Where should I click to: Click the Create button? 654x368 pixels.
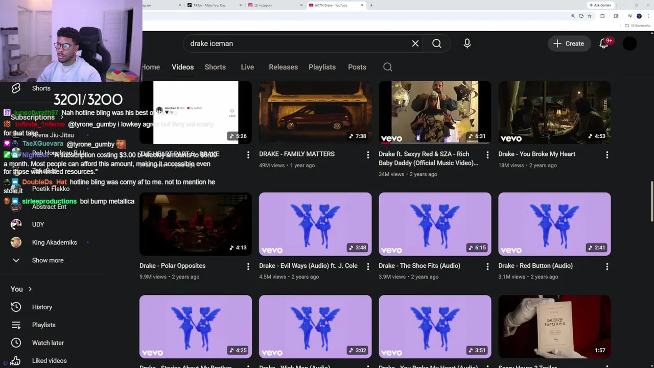(569, 43)
